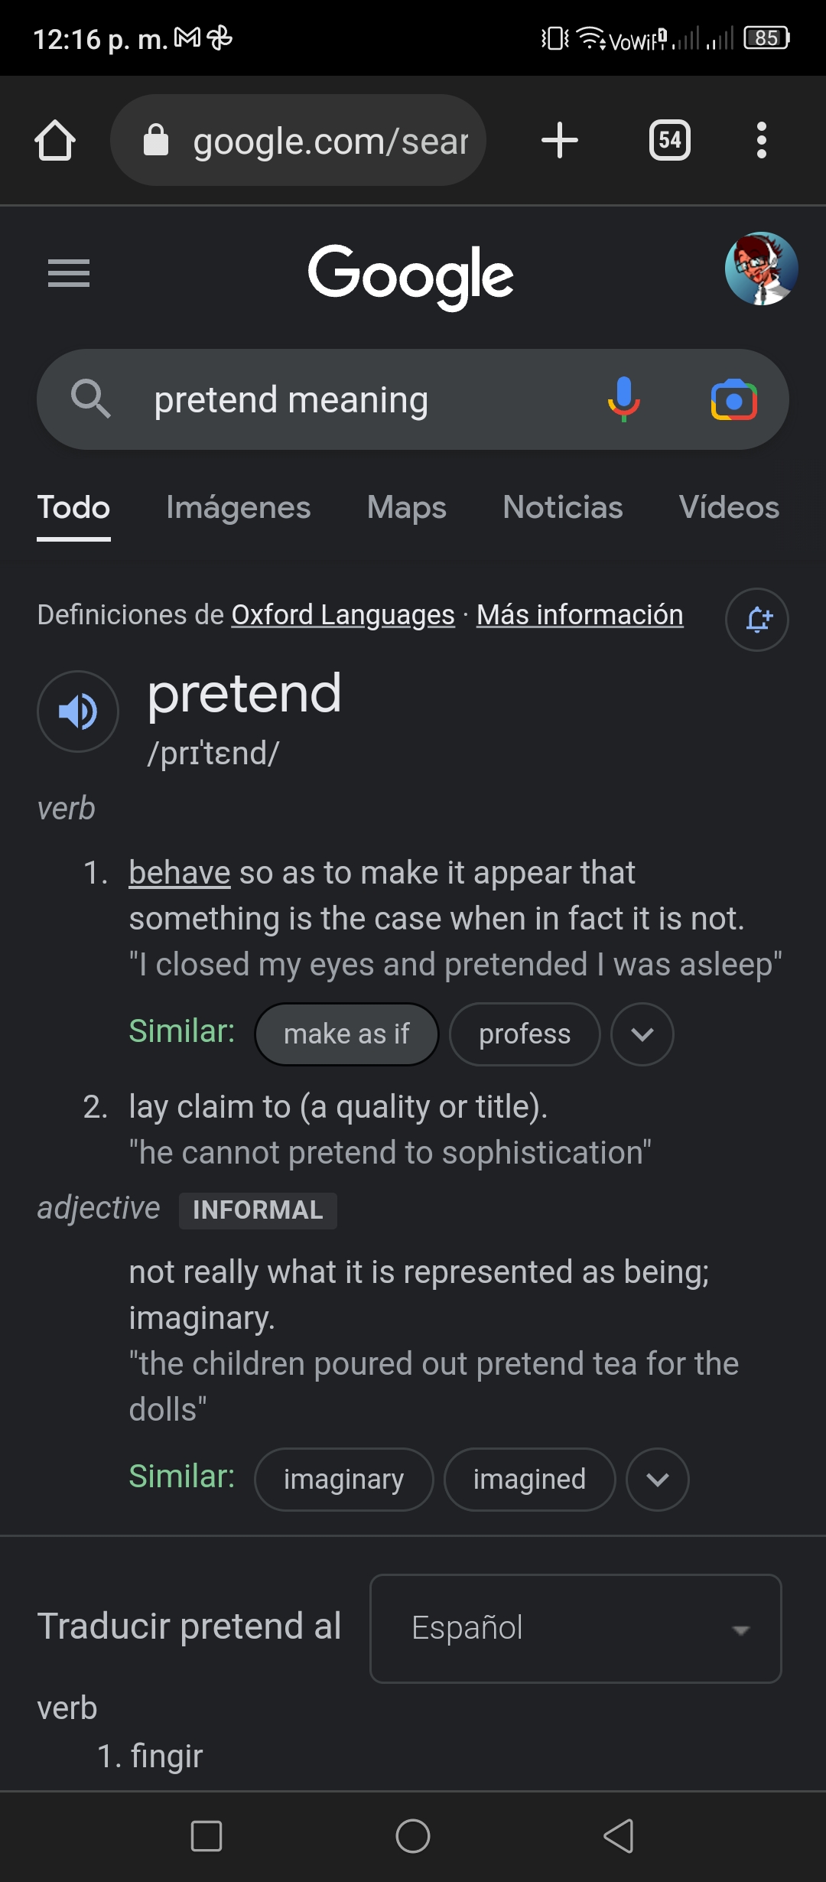Open Google Lens camera search
This screenshot has width=826, height=1882.
[734, 399]
